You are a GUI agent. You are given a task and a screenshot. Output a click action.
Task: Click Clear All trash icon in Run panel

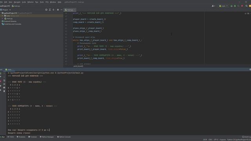pyautogui.click(x=4, y=91)
